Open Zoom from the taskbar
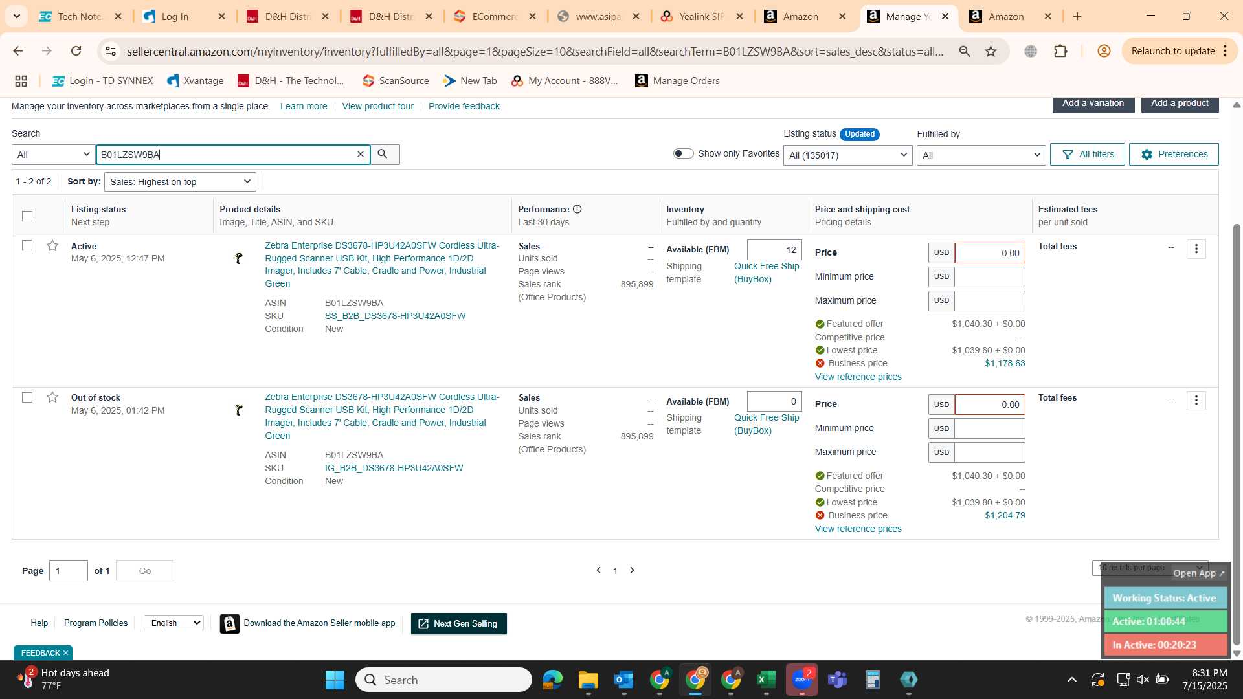This screenshot has height=699, width=1243. (801, 680)
